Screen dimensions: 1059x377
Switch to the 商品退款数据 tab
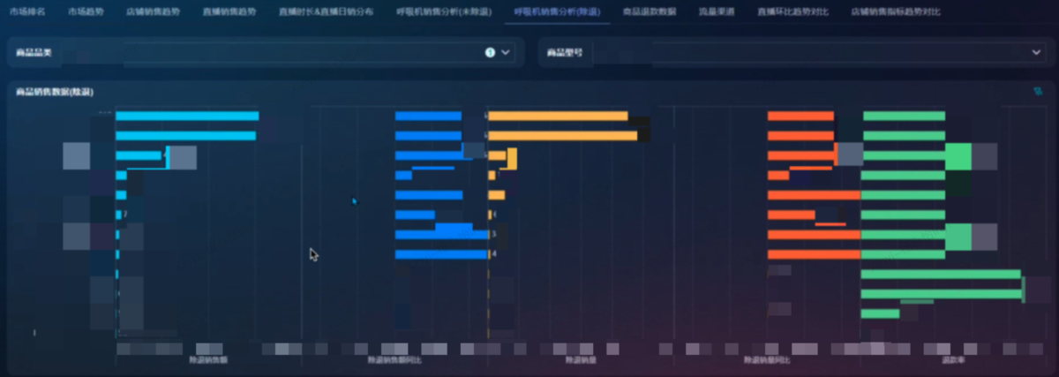649,12
